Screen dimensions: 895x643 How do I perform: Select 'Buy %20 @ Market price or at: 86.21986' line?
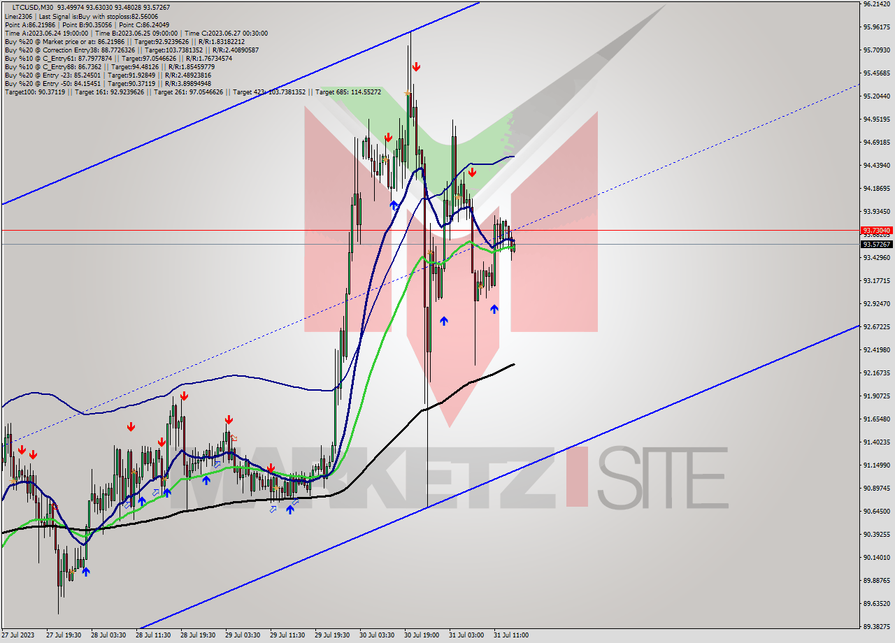(x=124, y=41)
